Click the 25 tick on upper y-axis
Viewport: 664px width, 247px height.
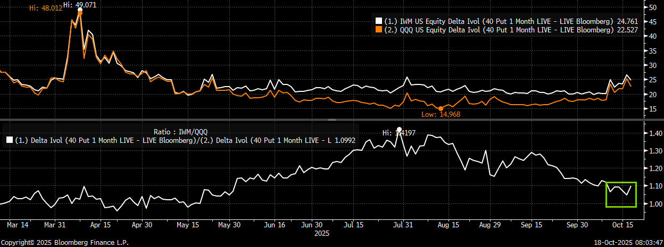tap(651, 80)
